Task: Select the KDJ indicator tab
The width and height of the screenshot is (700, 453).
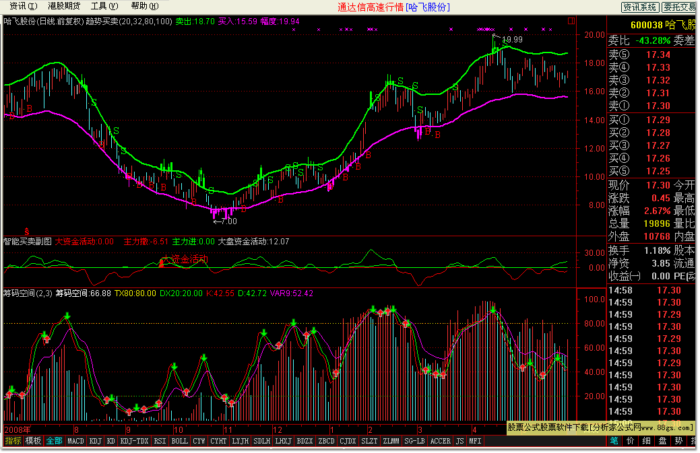Action: [96, 441]
